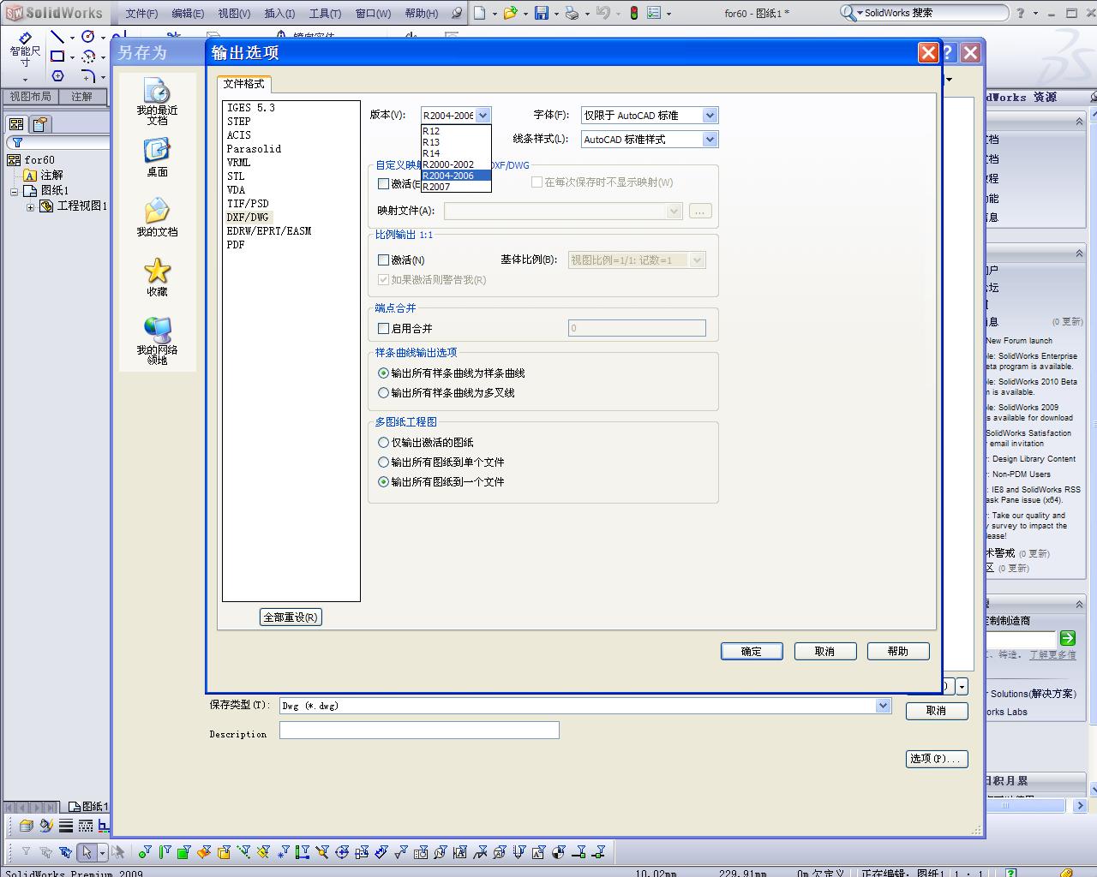Click 取消 in the Save As dialog

point(937,711)
